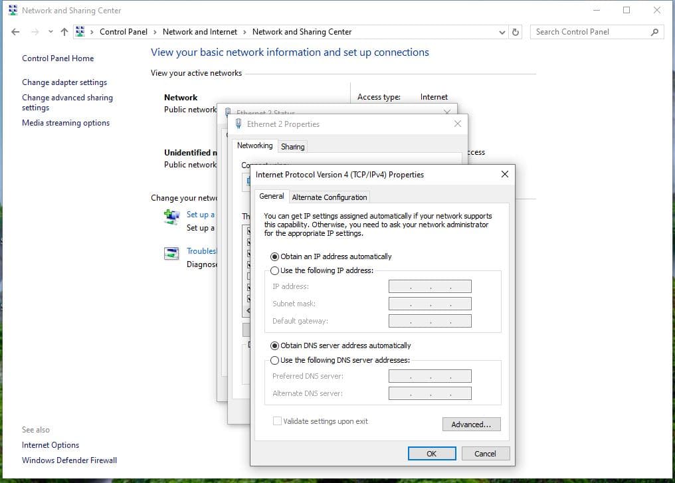The height and width of the screenshot is (483, 675).
Task: Select Obtain DNS server address automatically
Action: pyautogui.click(x=275, y=345)
